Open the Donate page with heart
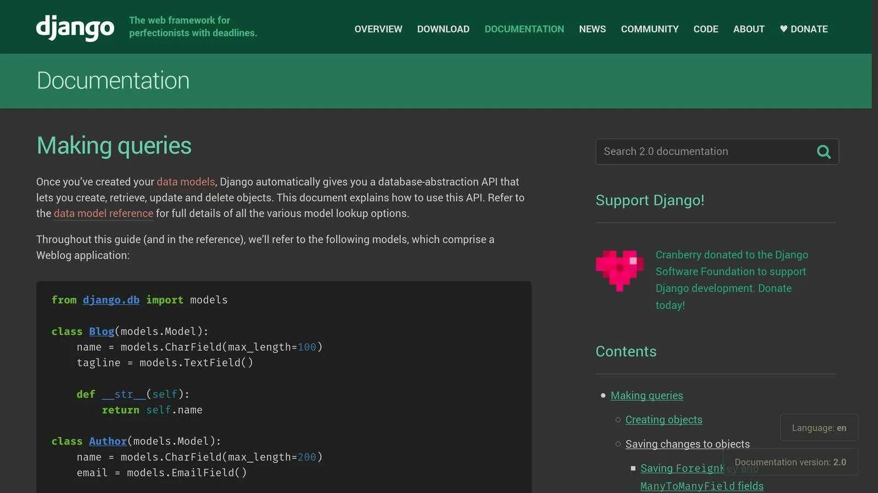 pyautogui.click(x=803, y=29)
